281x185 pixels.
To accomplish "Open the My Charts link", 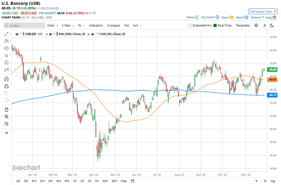I will coord(210,18).
